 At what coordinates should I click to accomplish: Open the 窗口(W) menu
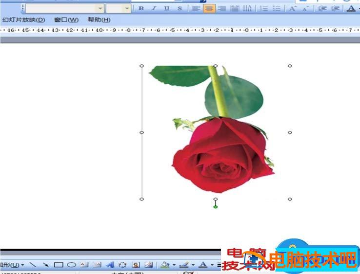click(x=66, y=20)
